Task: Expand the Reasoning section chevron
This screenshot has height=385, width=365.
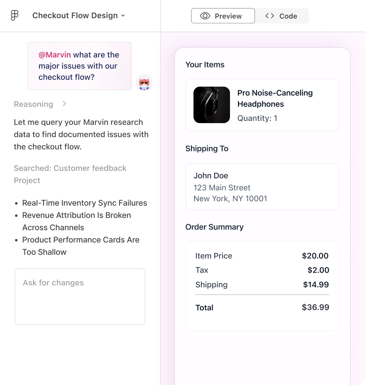Action: (64, 104)
